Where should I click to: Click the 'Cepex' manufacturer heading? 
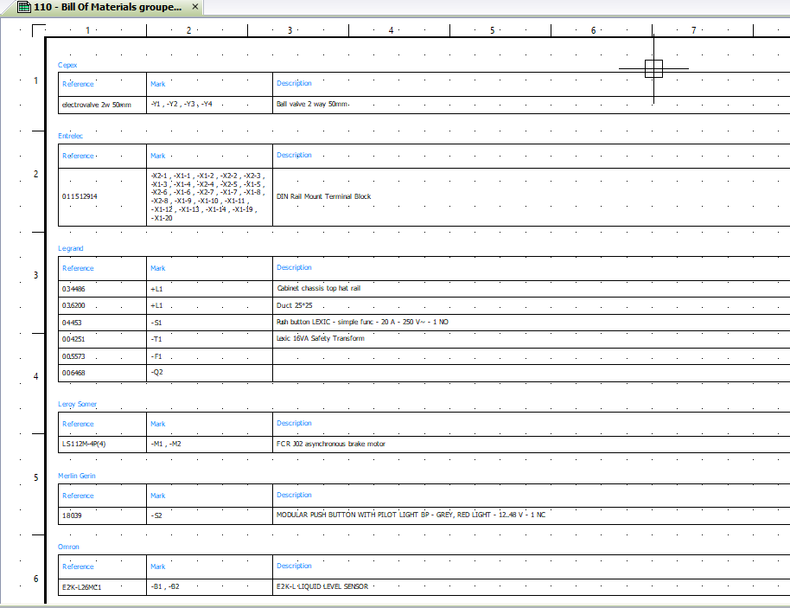(x=67, y=65)
